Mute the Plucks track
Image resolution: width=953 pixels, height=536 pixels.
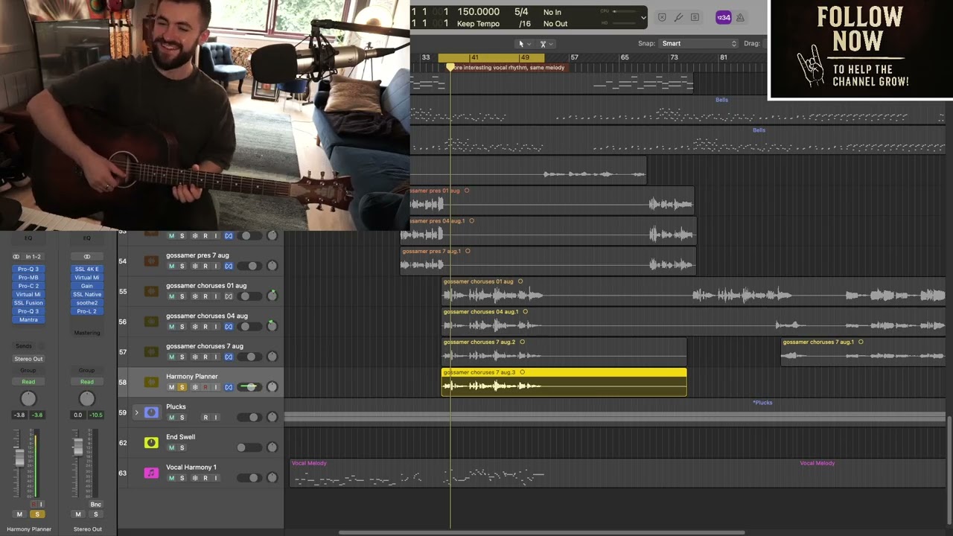(x=171, y=418)
